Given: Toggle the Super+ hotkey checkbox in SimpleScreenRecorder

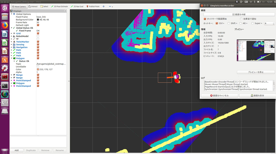Looking at the screenshot, I should click(x=253, y=23).
